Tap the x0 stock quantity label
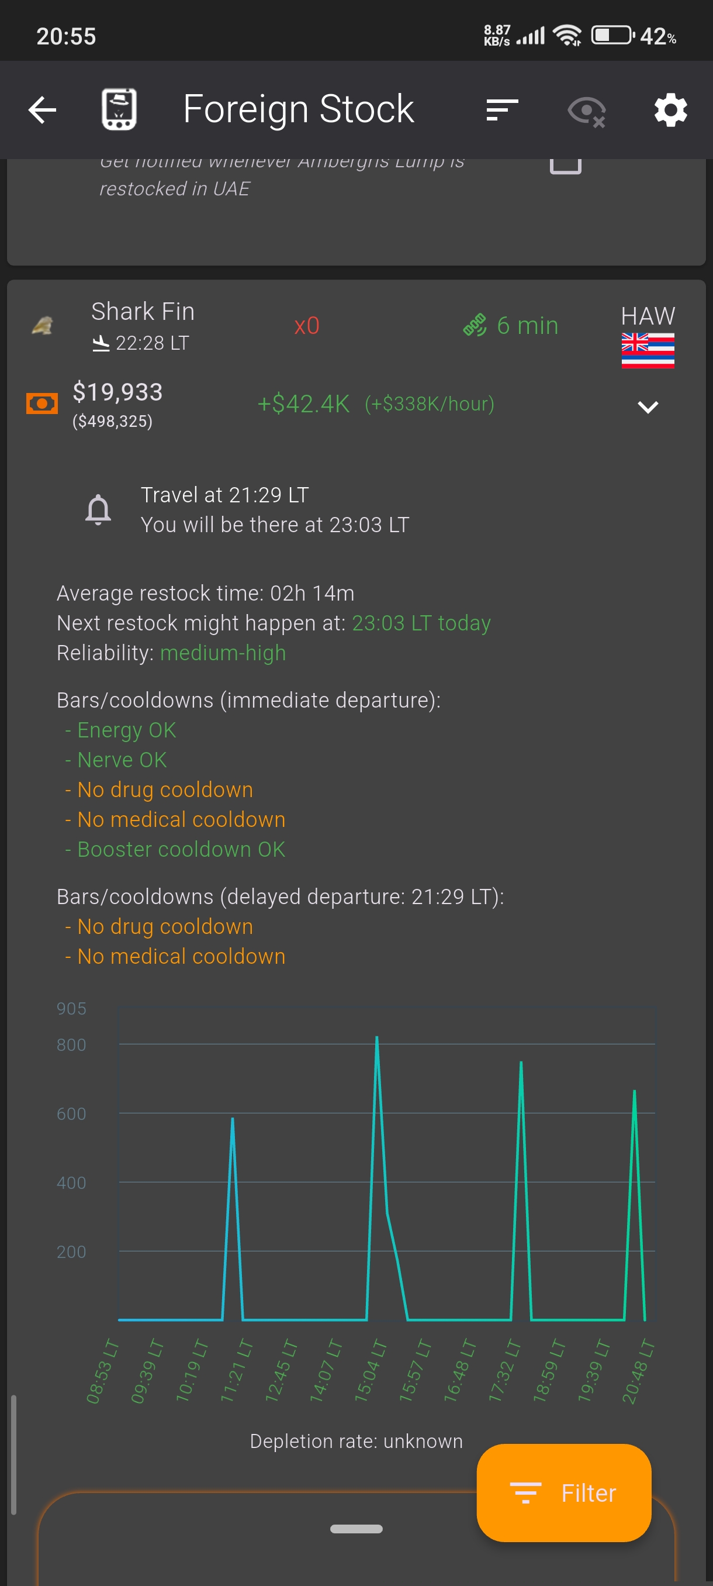 tap(306, 326)
